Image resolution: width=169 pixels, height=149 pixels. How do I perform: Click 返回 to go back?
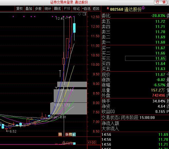(x=96, y=8)
